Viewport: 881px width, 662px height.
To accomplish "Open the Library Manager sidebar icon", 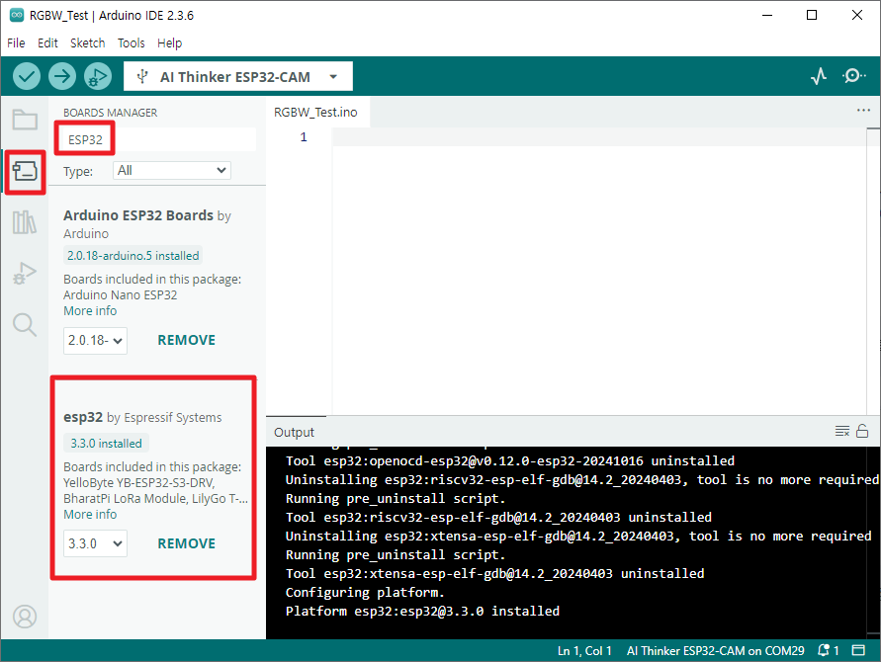I will pos(25,222).
